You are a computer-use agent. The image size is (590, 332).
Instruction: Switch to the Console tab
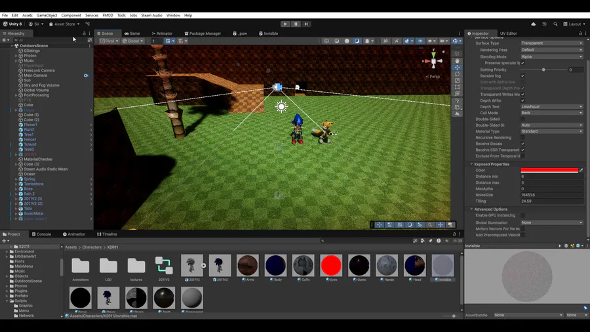click(x=41, y=234)
